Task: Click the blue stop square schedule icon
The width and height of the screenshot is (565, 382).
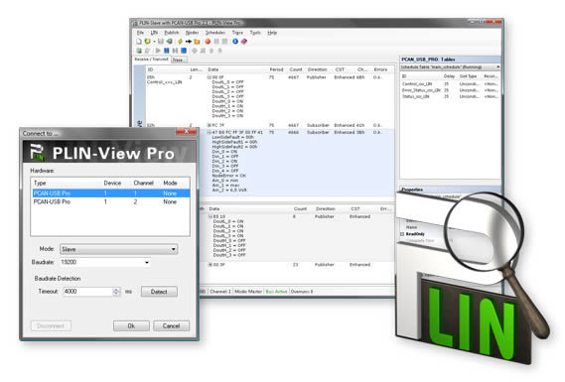Action: tap(184, 51)
